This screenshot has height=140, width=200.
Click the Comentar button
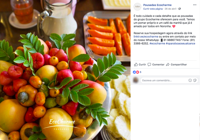156,64
